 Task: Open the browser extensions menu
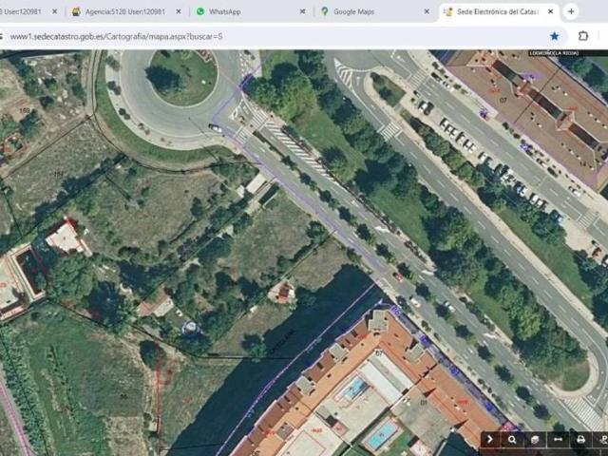coord(583,35)
